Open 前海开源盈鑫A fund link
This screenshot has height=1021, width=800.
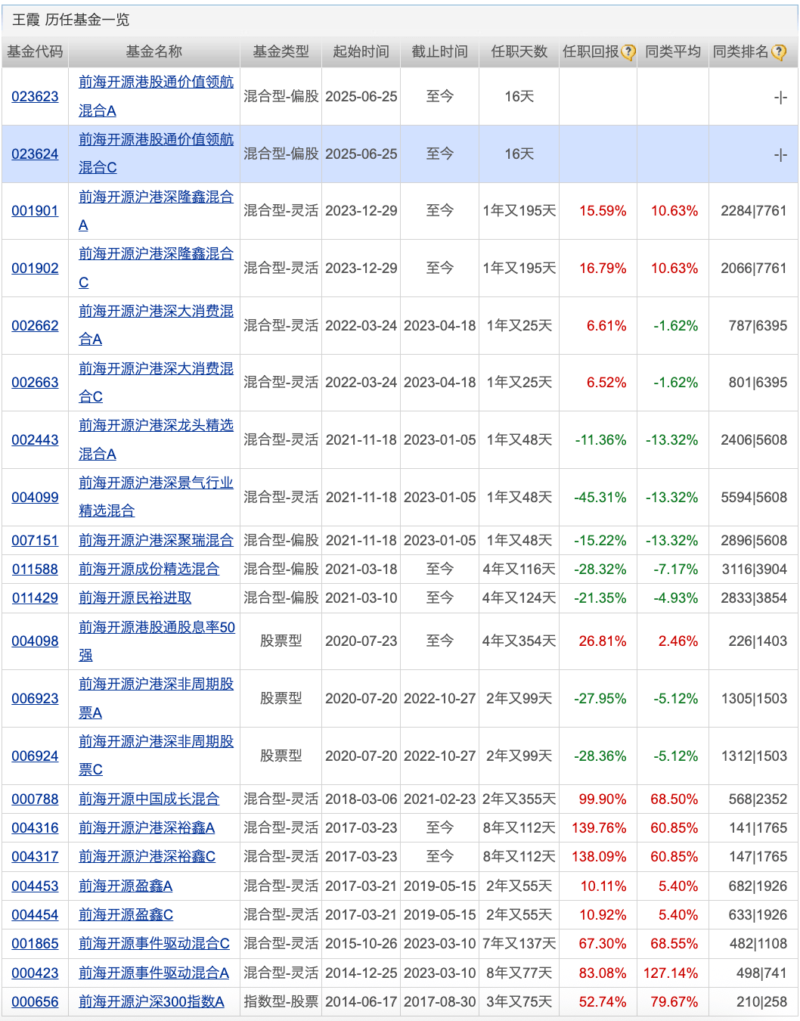point(126,886)
